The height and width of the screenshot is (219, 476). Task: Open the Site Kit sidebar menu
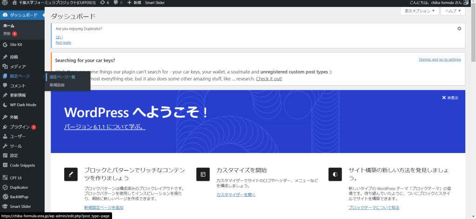[16, 45]
